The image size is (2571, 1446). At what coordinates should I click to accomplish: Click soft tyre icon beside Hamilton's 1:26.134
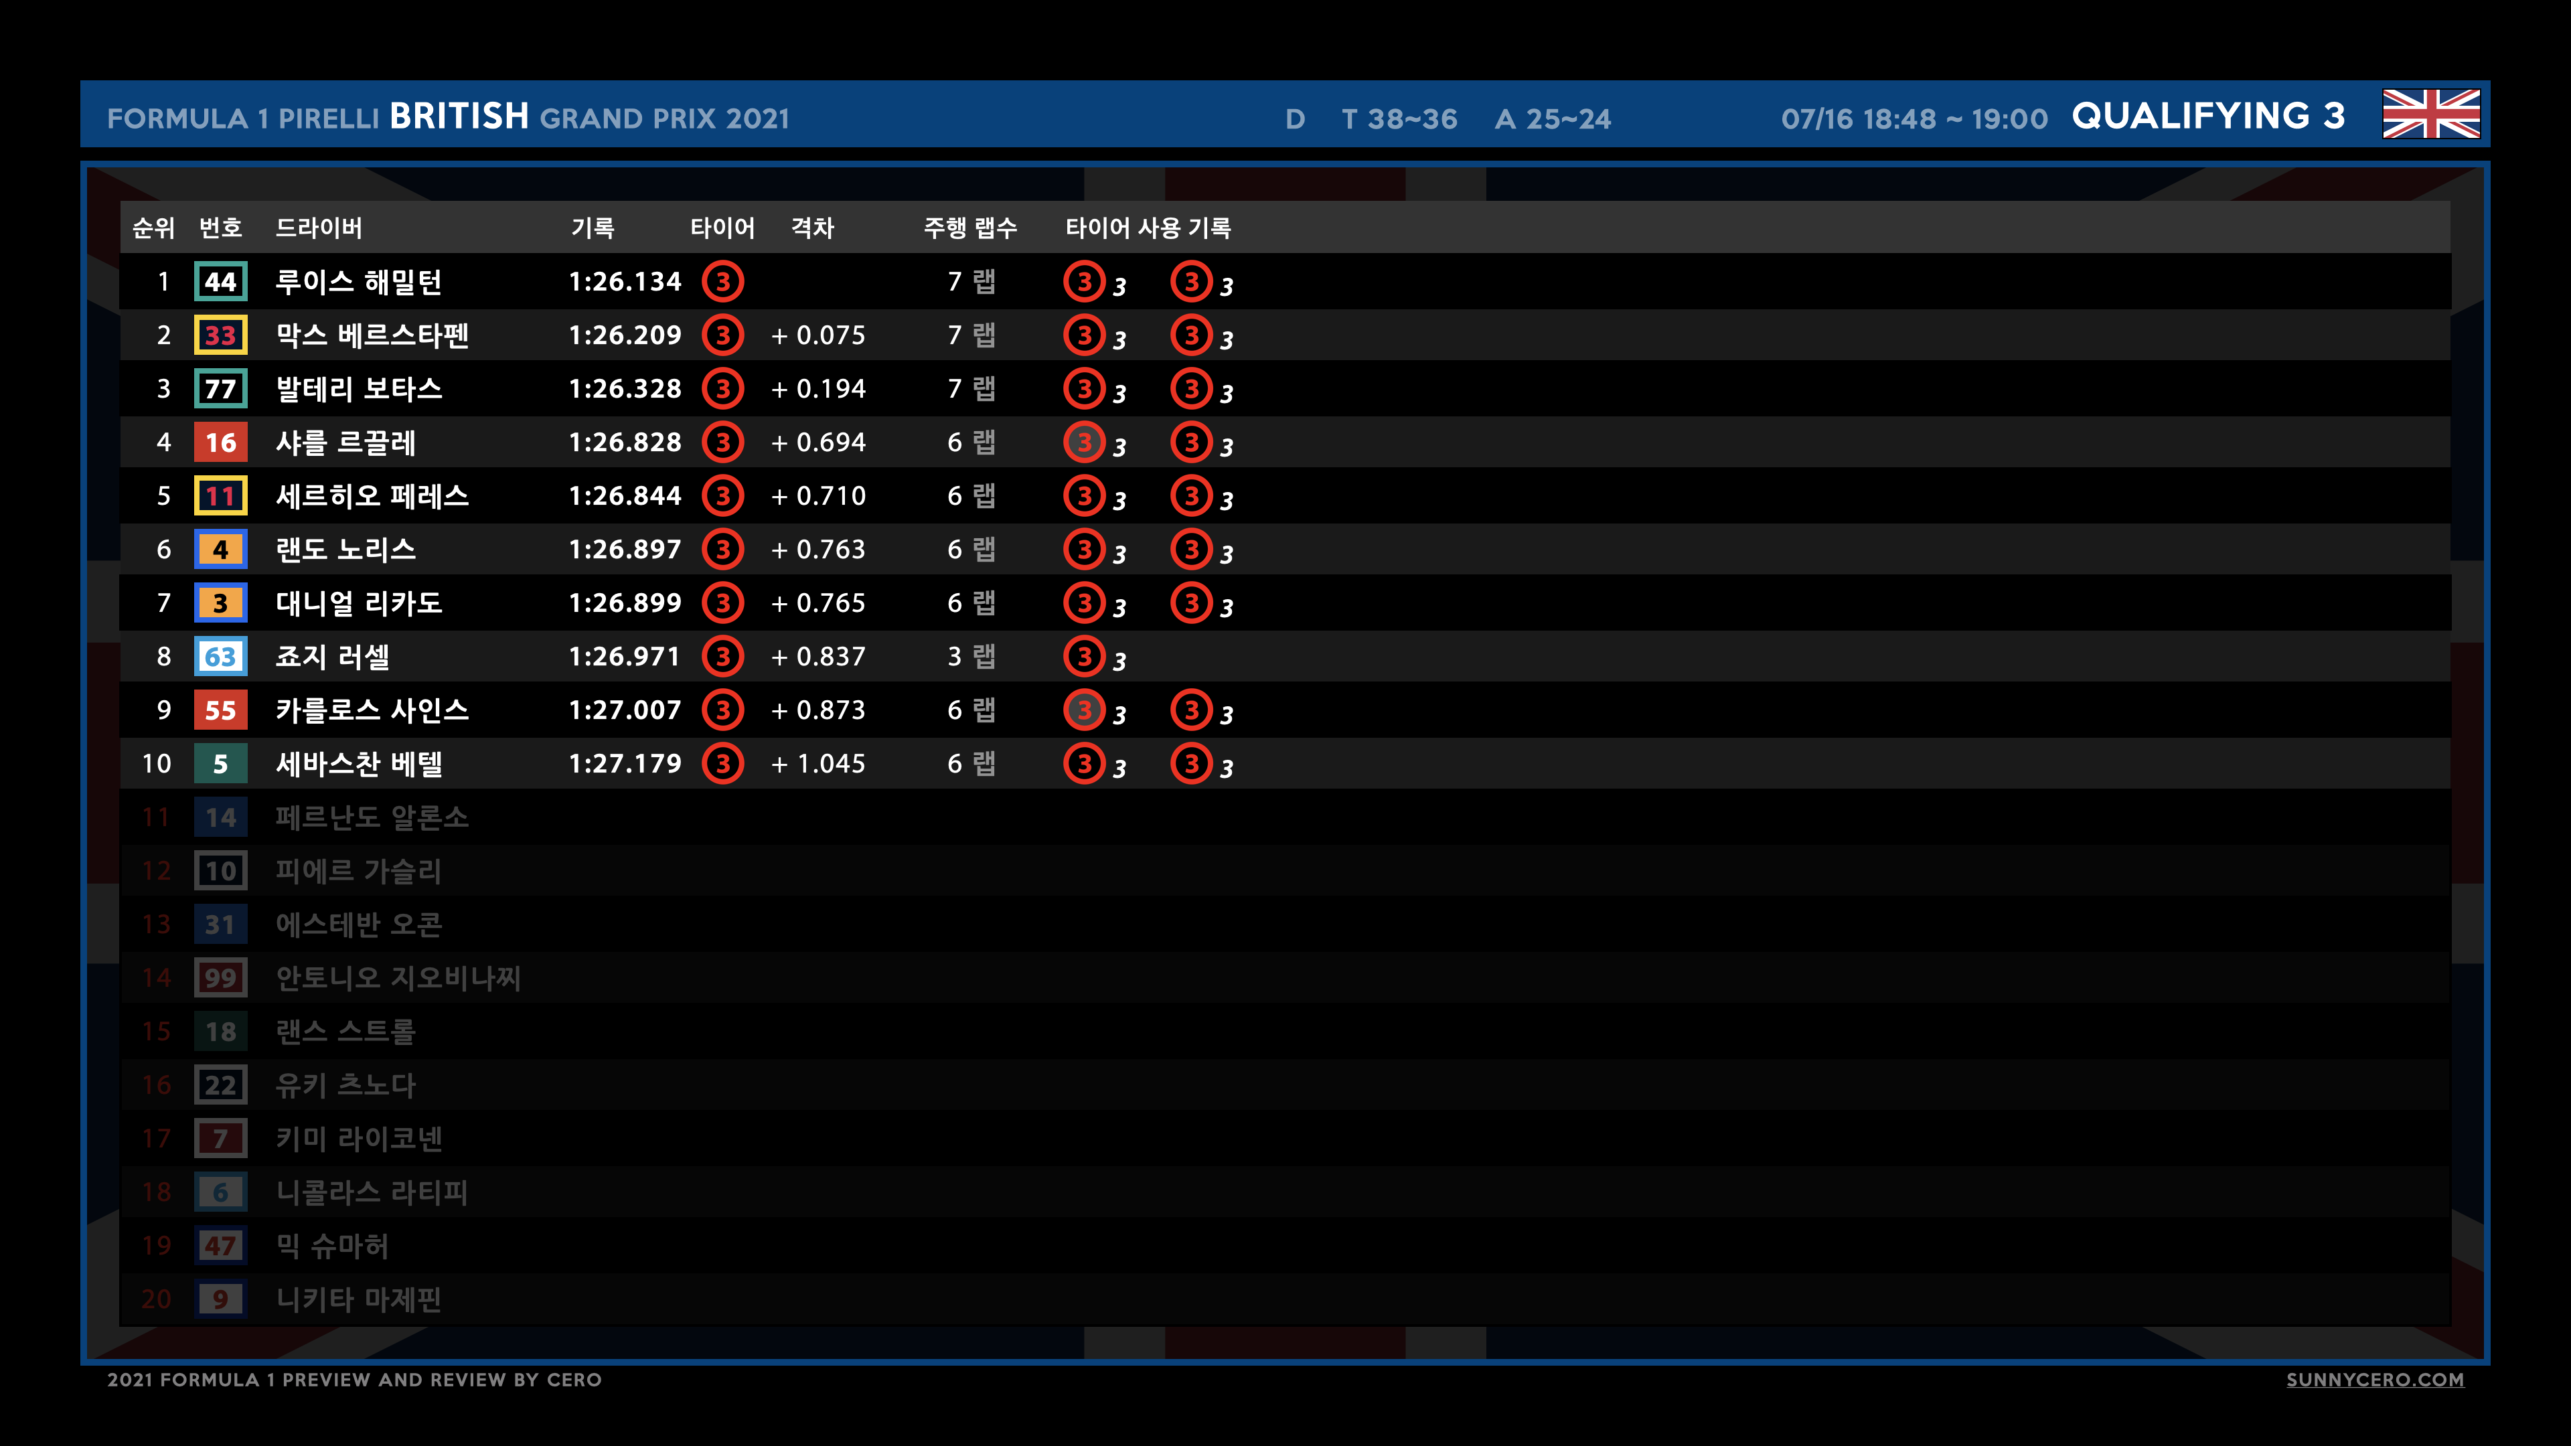pos(722,281)
